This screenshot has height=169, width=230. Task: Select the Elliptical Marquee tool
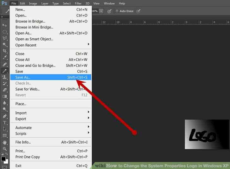(5, 32)
